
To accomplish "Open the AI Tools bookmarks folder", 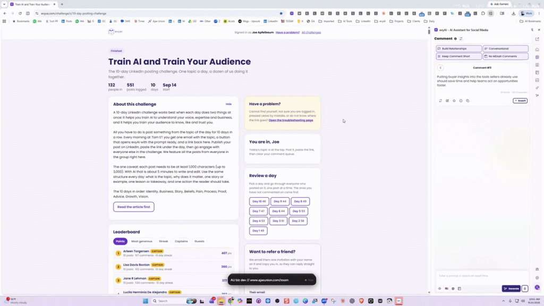I will 345,21.
